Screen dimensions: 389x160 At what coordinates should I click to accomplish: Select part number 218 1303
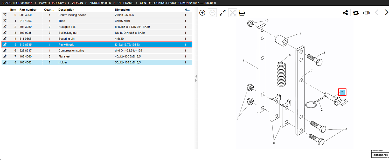point(26,21)
